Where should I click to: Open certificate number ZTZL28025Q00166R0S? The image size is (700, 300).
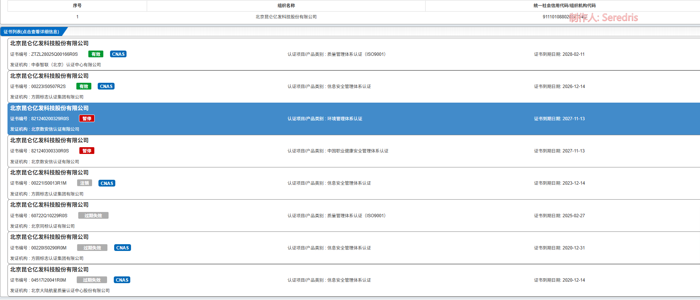click(x=54, y=54)
